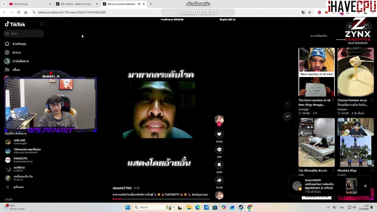Reload the page
The width and height of the screenshot is (377, 212).
(19, 12)
